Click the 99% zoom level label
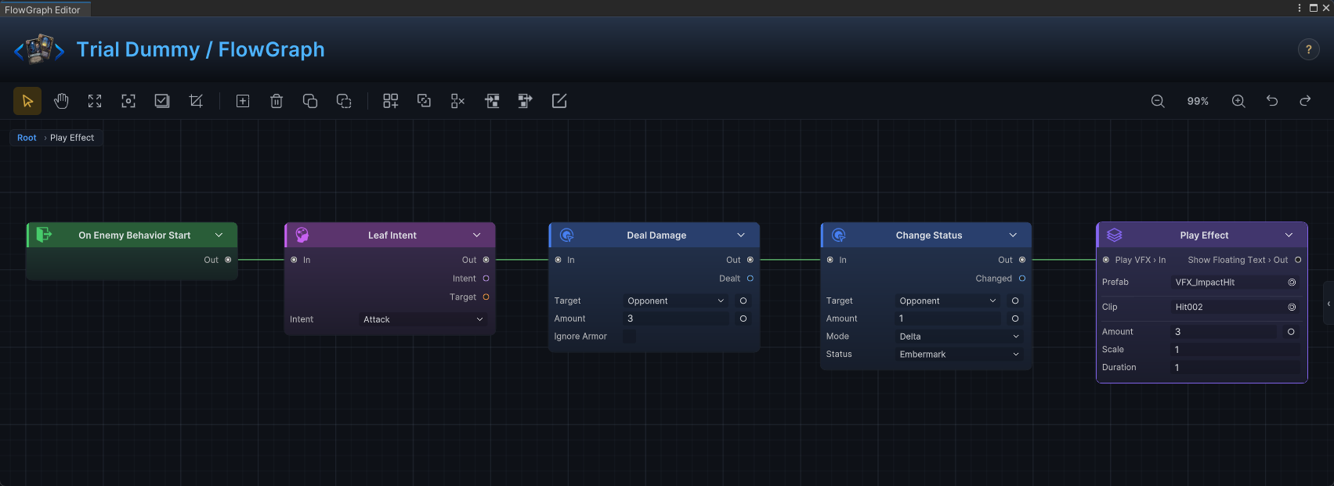The height and width of the screenshot is (486, 1334). 1198,101
